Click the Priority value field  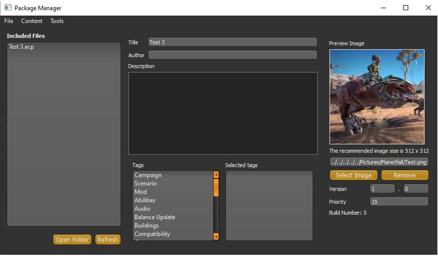(x=399, y=202)
